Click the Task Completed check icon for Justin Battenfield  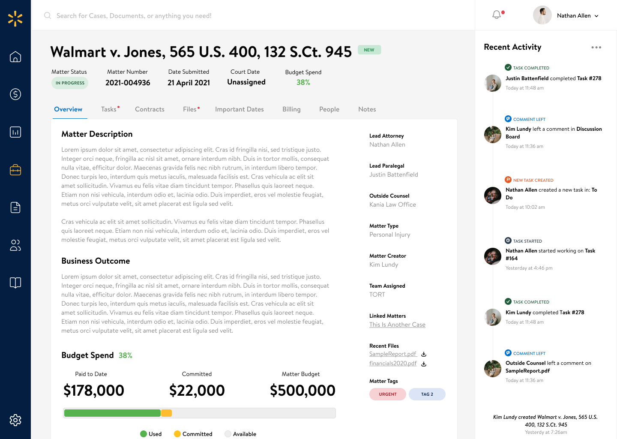pos(508,67)
